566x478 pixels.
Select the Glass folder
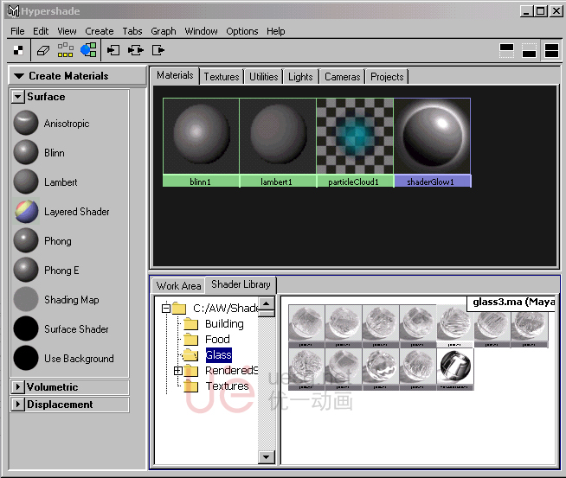[218, 354]
